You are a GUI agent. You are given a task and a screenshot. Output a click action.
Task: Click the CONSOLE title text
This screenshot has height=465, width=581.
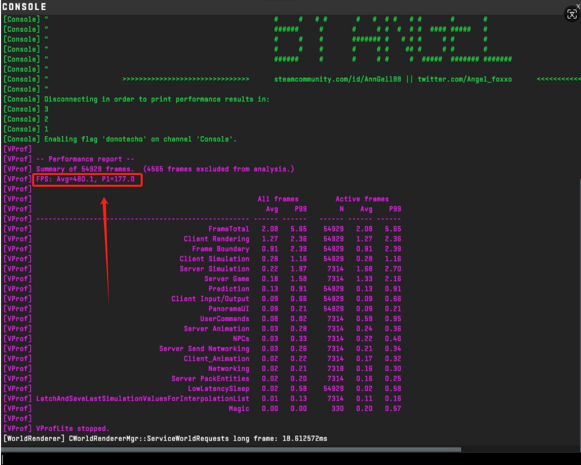(x=24, y=7)
